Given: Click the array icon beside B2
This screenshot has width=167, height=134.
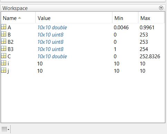Looking at the screenshot, I should pos(3,41).
